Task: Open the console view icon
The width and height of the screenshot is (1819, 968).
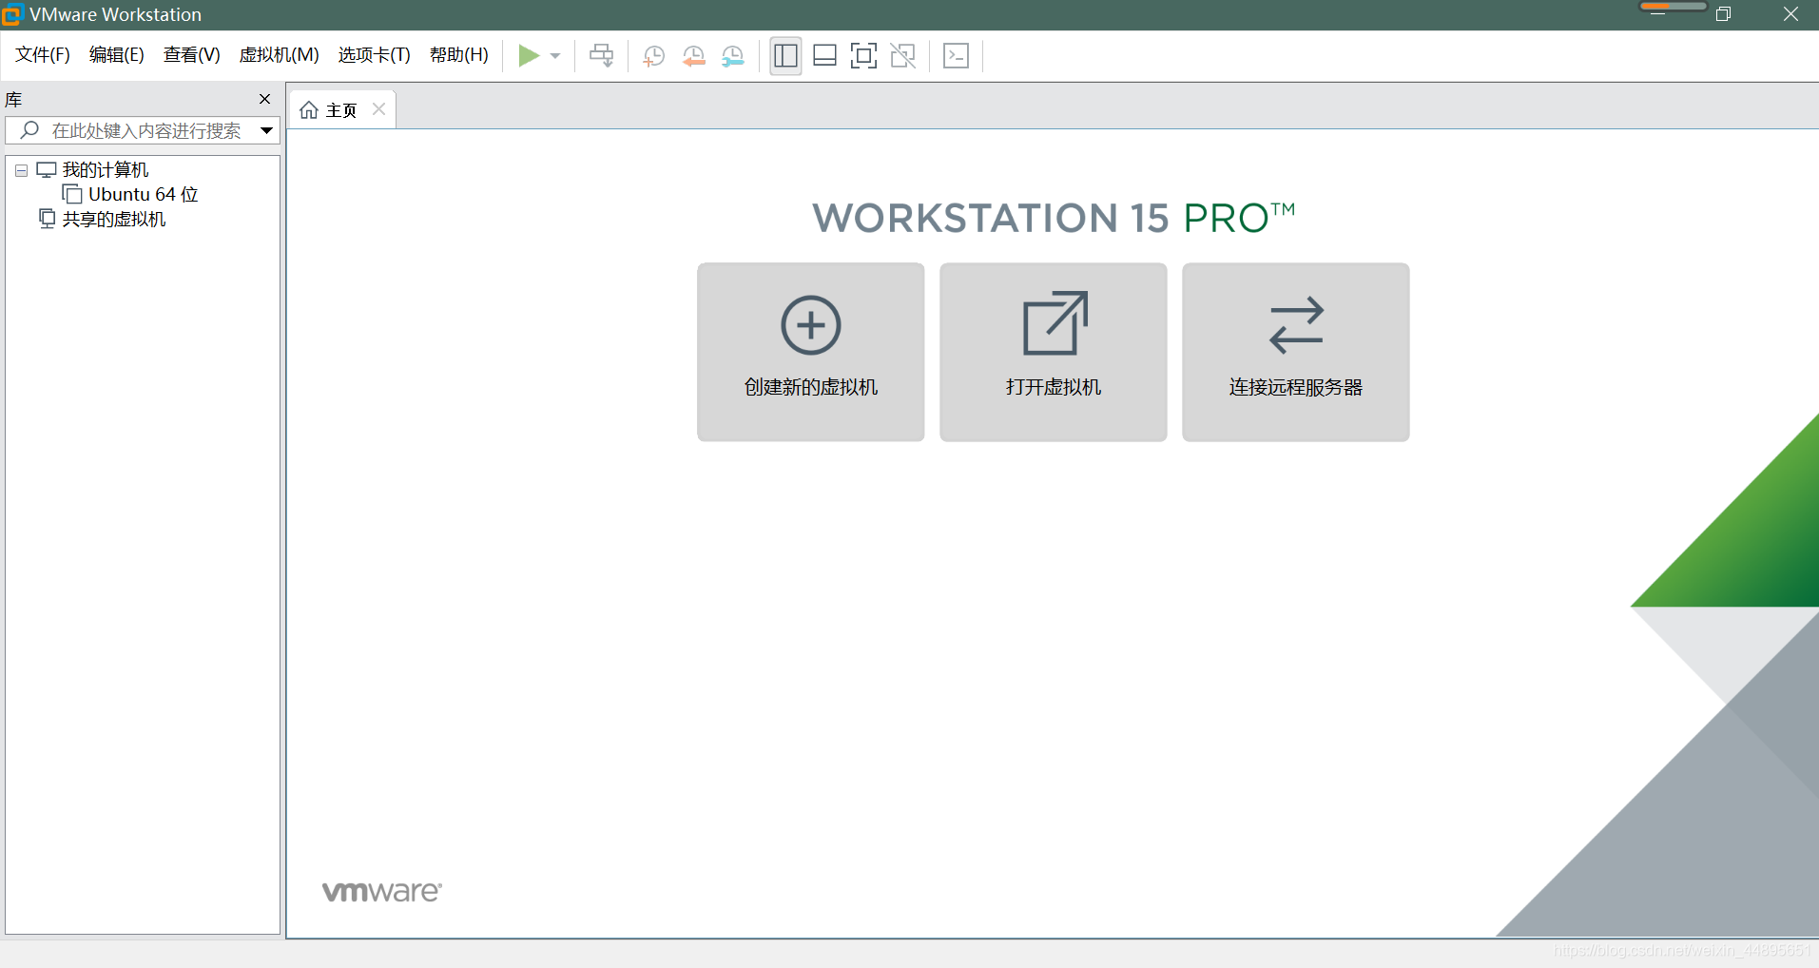Action: click(x=956, y=56)
